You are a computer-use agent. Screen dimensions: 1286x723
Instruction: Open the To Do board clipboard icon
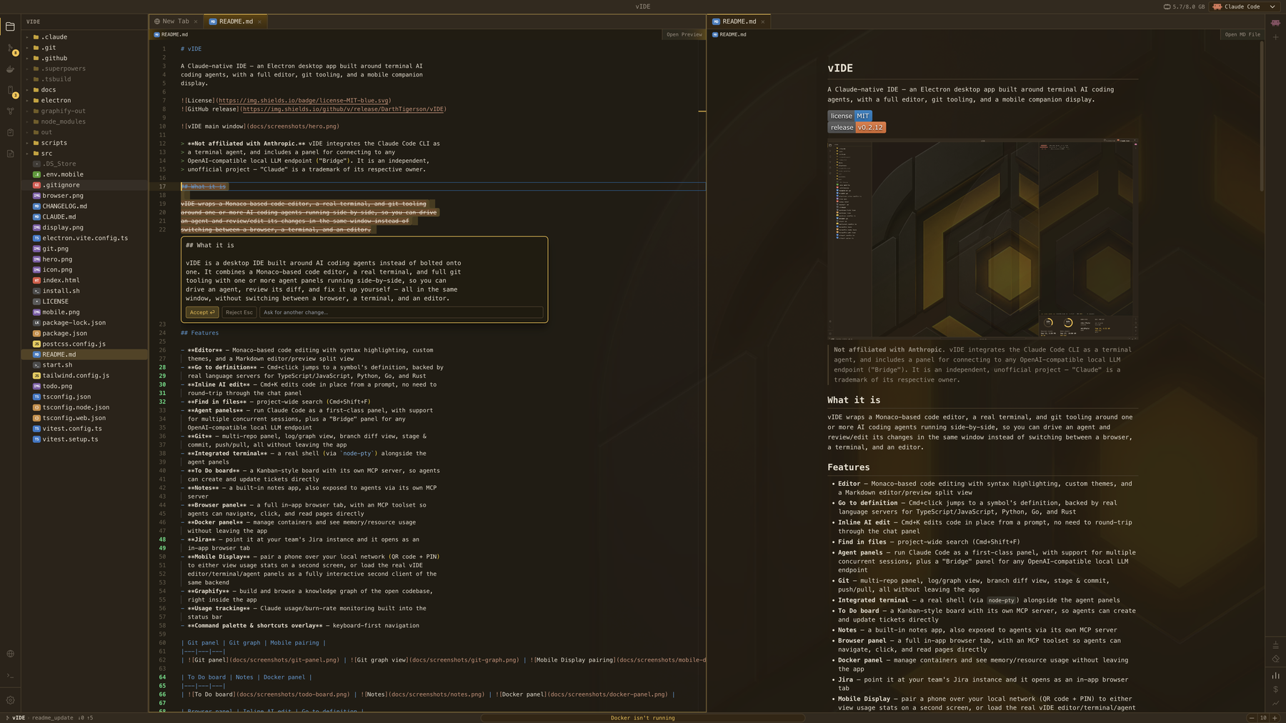click(10, 132)
